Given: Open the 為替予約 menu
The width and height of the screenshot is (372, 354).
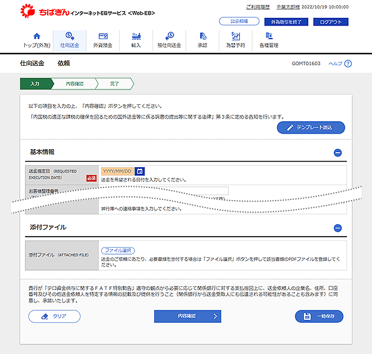Looking at the screenshot, I should (236, 40).
